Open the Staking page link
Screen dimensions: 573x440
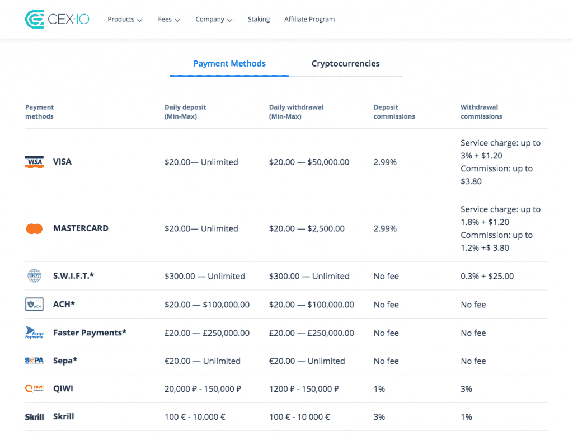click(x=259, y=20)
